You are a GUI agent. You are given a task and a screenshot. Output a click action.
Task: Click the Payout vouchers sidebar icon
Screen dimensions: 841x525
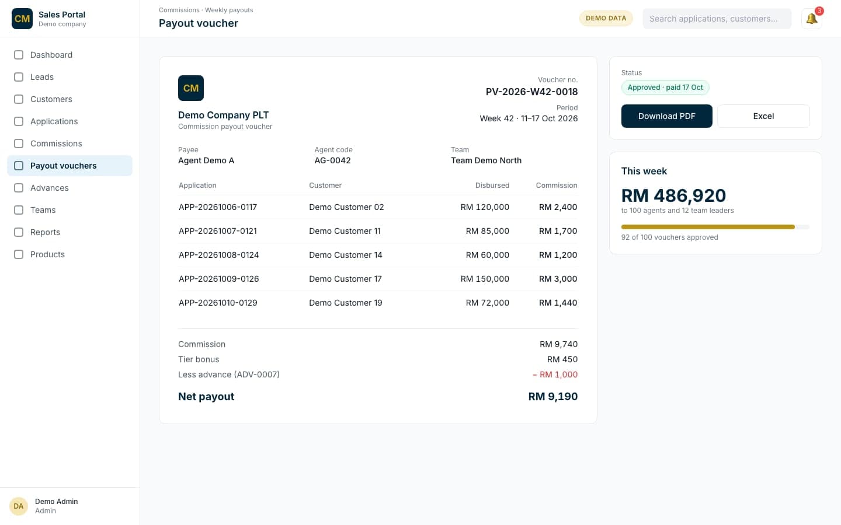(x=19, y=166)
